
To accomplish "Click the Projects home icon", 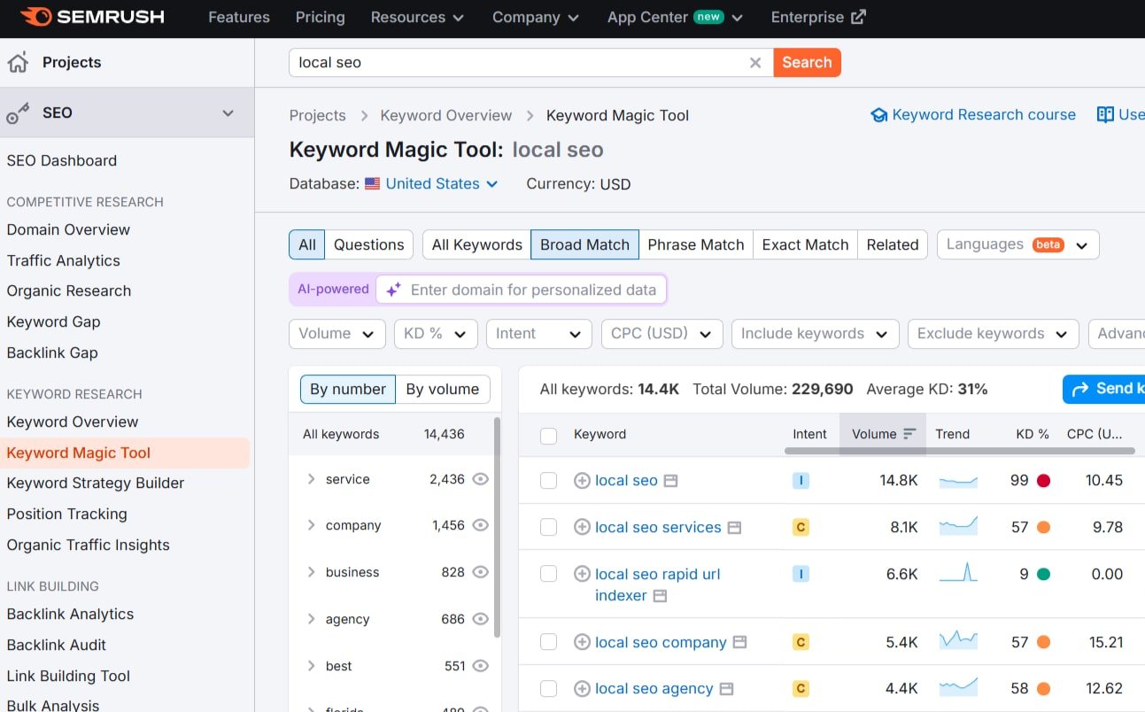I will click(x=18, y=62).
